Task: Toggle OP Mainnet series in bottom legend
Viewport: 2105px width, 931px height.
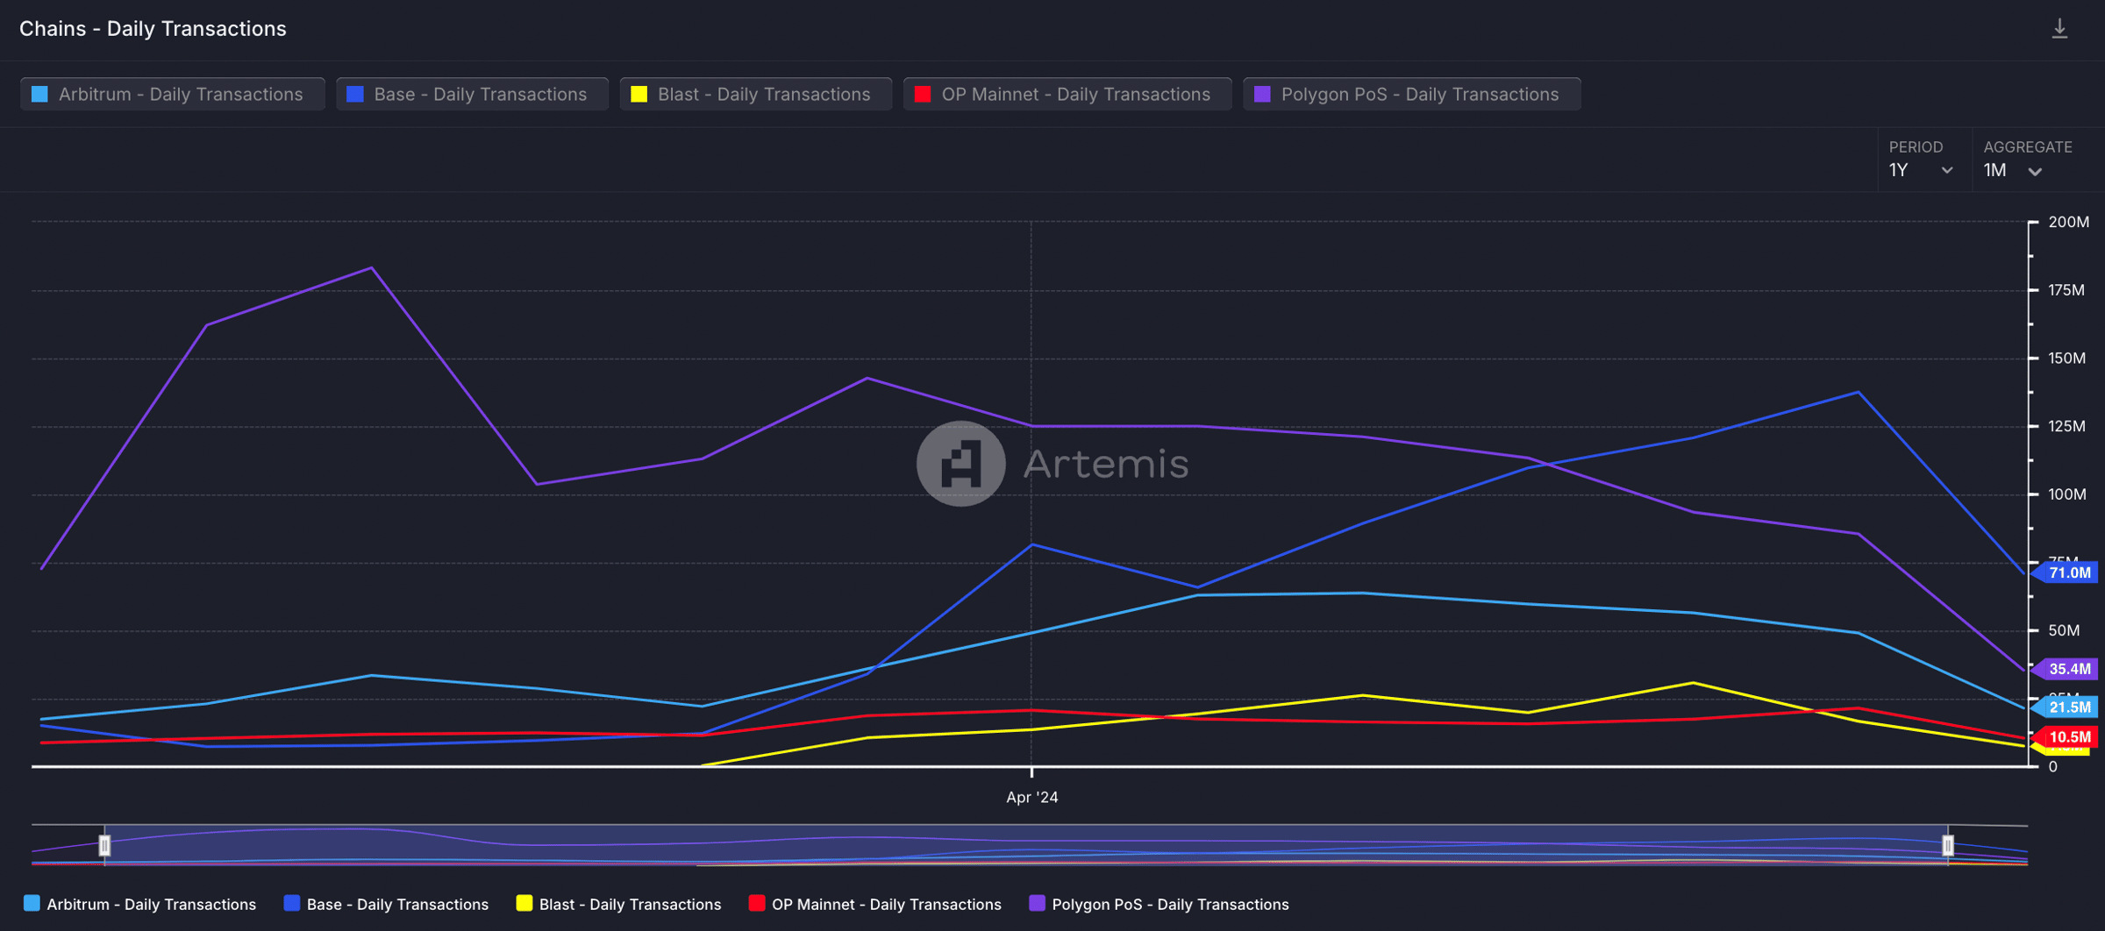Action: [x=875, y=904]
